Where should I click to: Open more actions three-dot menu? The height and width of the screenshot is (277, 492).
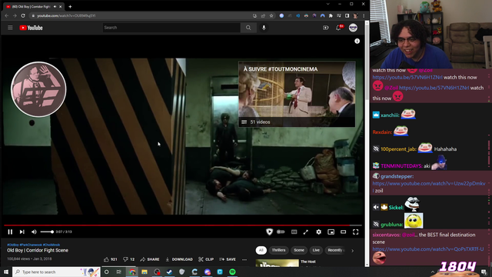[x=244, y=259]
